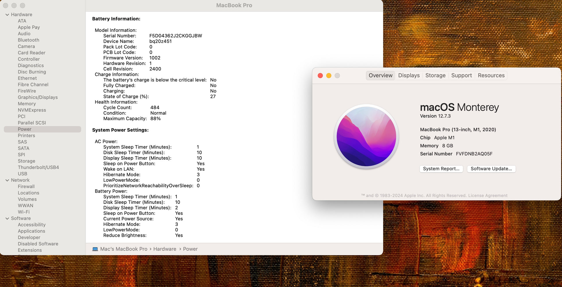
Task: Collapse the Software section chevron
Action: pos(7,219)
